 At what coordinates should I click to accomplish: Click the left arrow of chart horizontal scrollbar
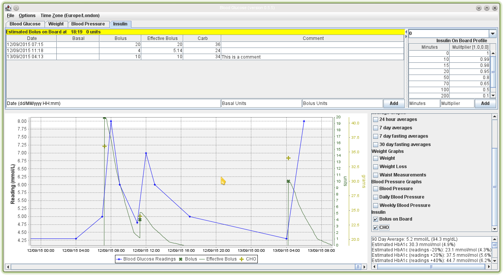point(8,267)
